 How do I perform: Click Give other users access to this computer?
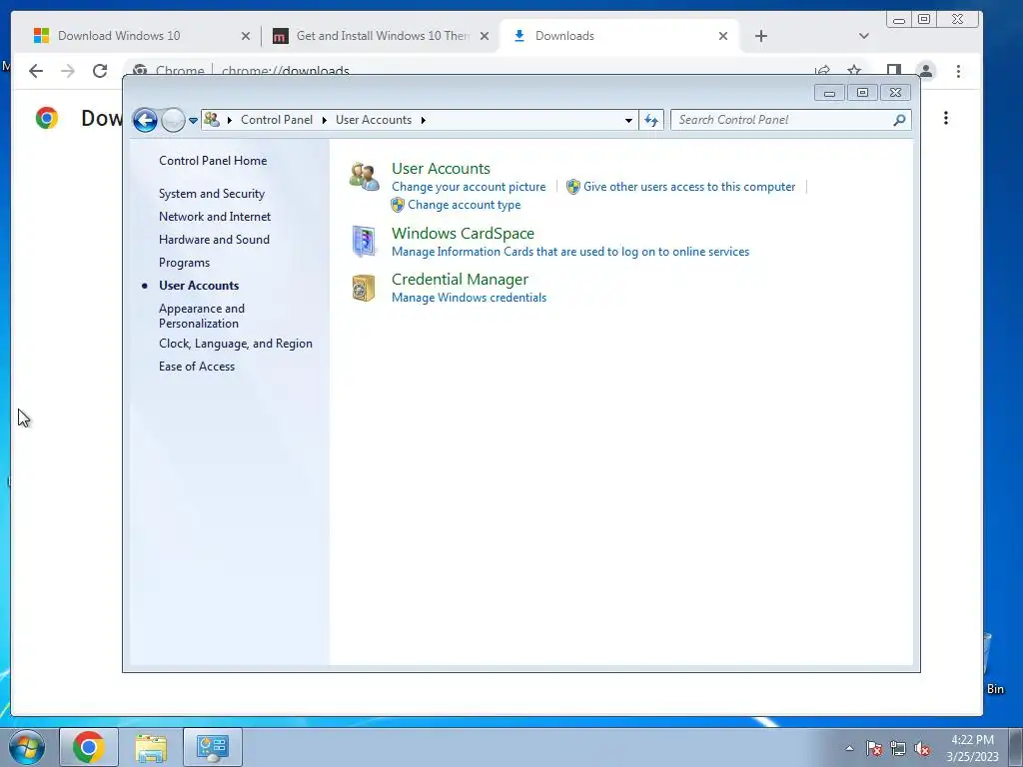click(689, 187)
